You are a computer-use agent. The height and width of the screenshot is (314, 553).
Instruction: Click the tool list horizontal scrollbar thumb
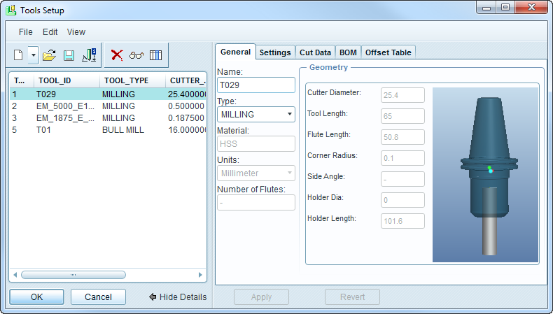pos(73,275)
